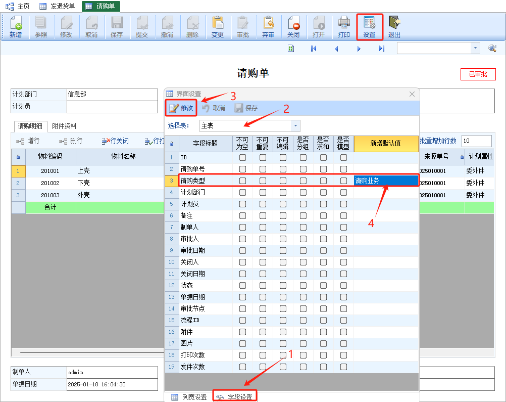Image resolution: width=506 pixels, height=402 pixels.
Task: Select the 201001 material code cell
Action: [x=50, y=171]
